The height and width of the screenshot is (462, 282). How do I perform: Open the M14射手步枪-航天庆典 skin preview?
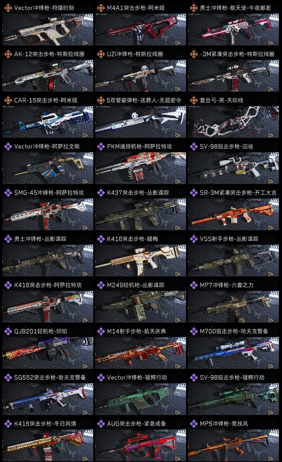tap(141, 353)
